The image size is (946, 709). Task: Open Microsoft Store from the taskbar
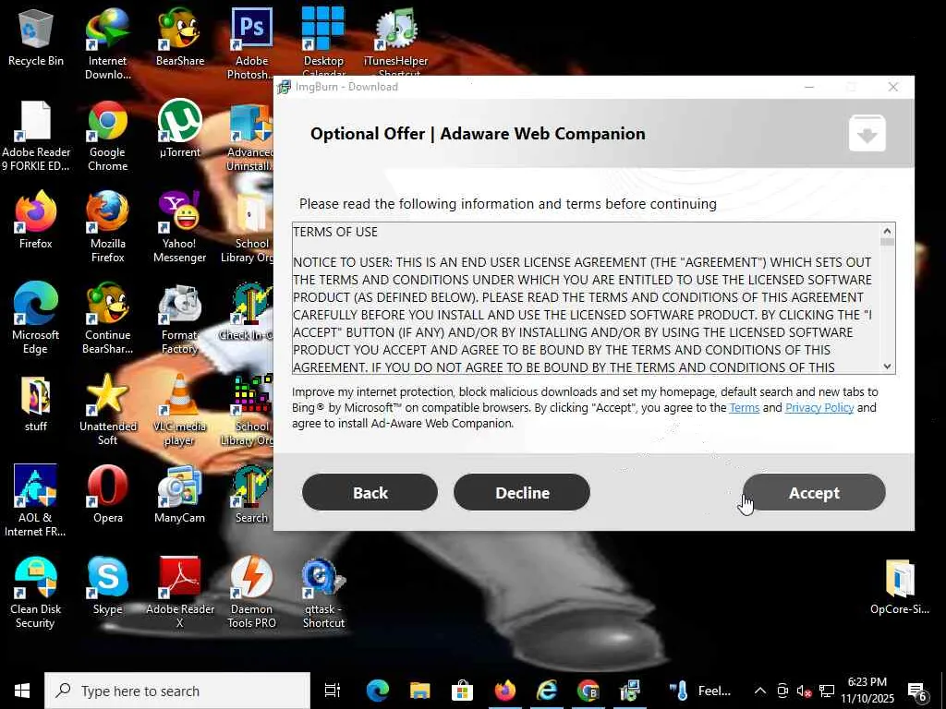point(462,691)
